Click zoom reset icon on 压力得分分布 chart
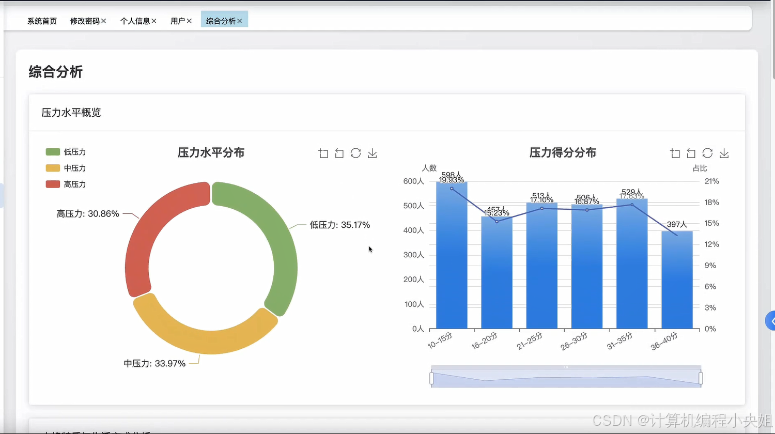Viewport: 775px width, 434px height. [691, 153]
